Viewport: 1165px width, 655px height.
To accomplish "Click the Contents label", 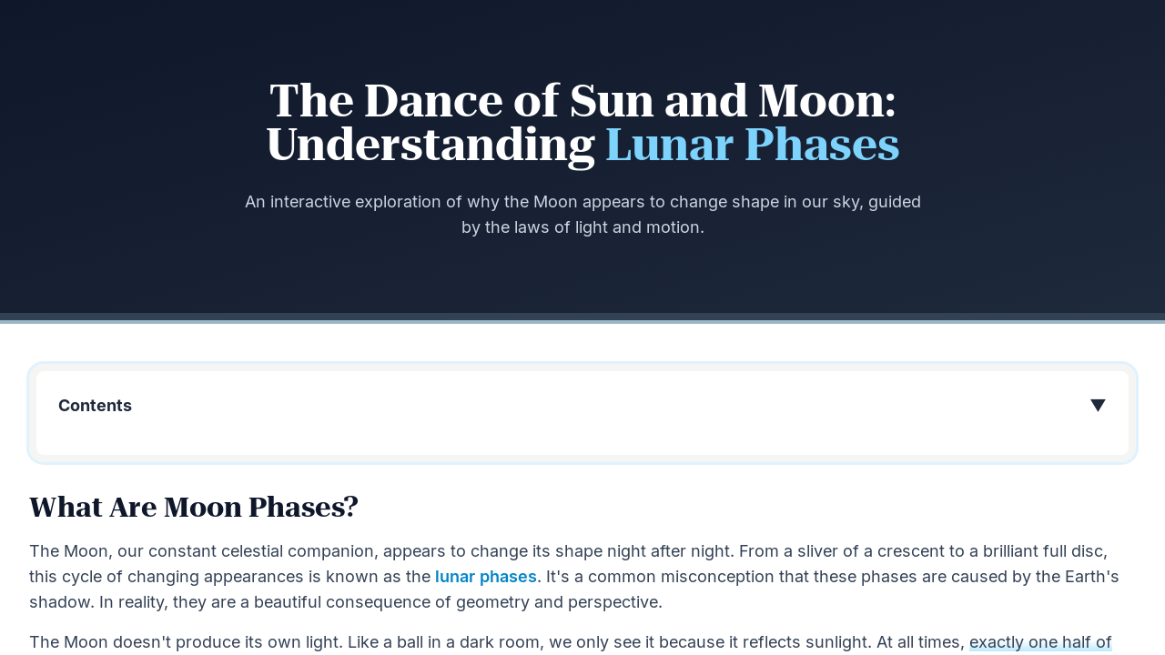I will (95, 406).
